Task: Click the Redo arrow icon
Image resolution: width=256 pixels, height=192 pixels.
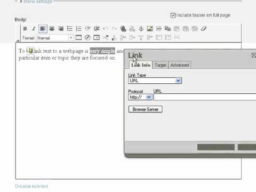Action: (114, 29)
